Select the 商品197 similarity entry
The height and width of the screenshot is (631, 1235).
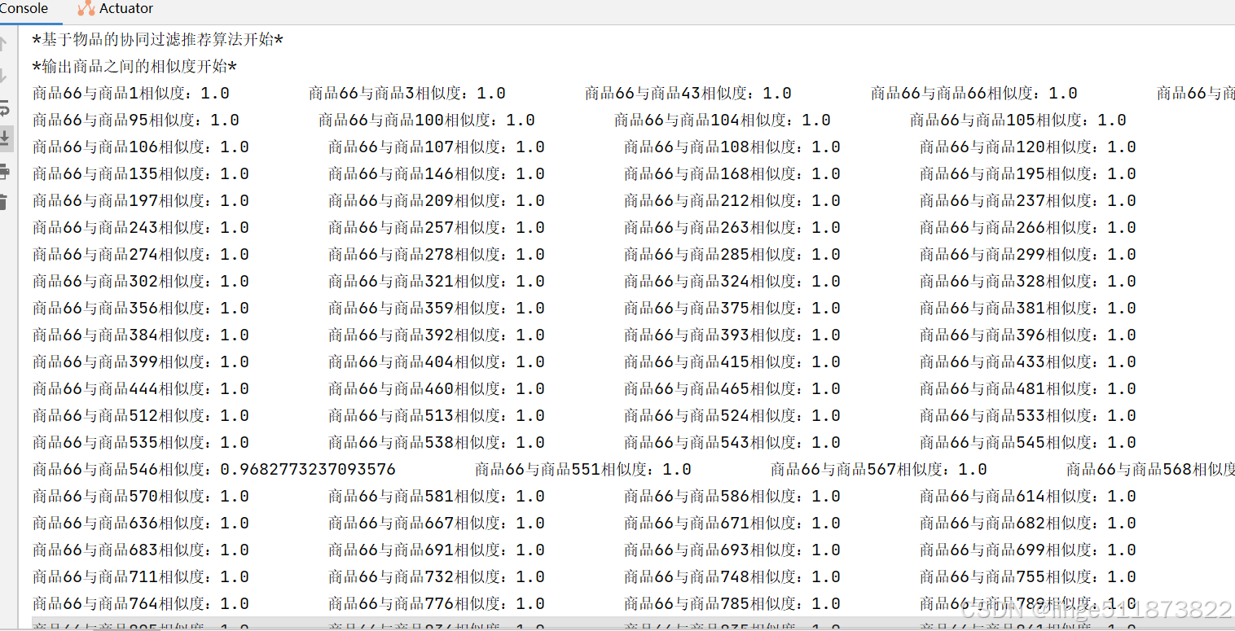coord(141,201)
